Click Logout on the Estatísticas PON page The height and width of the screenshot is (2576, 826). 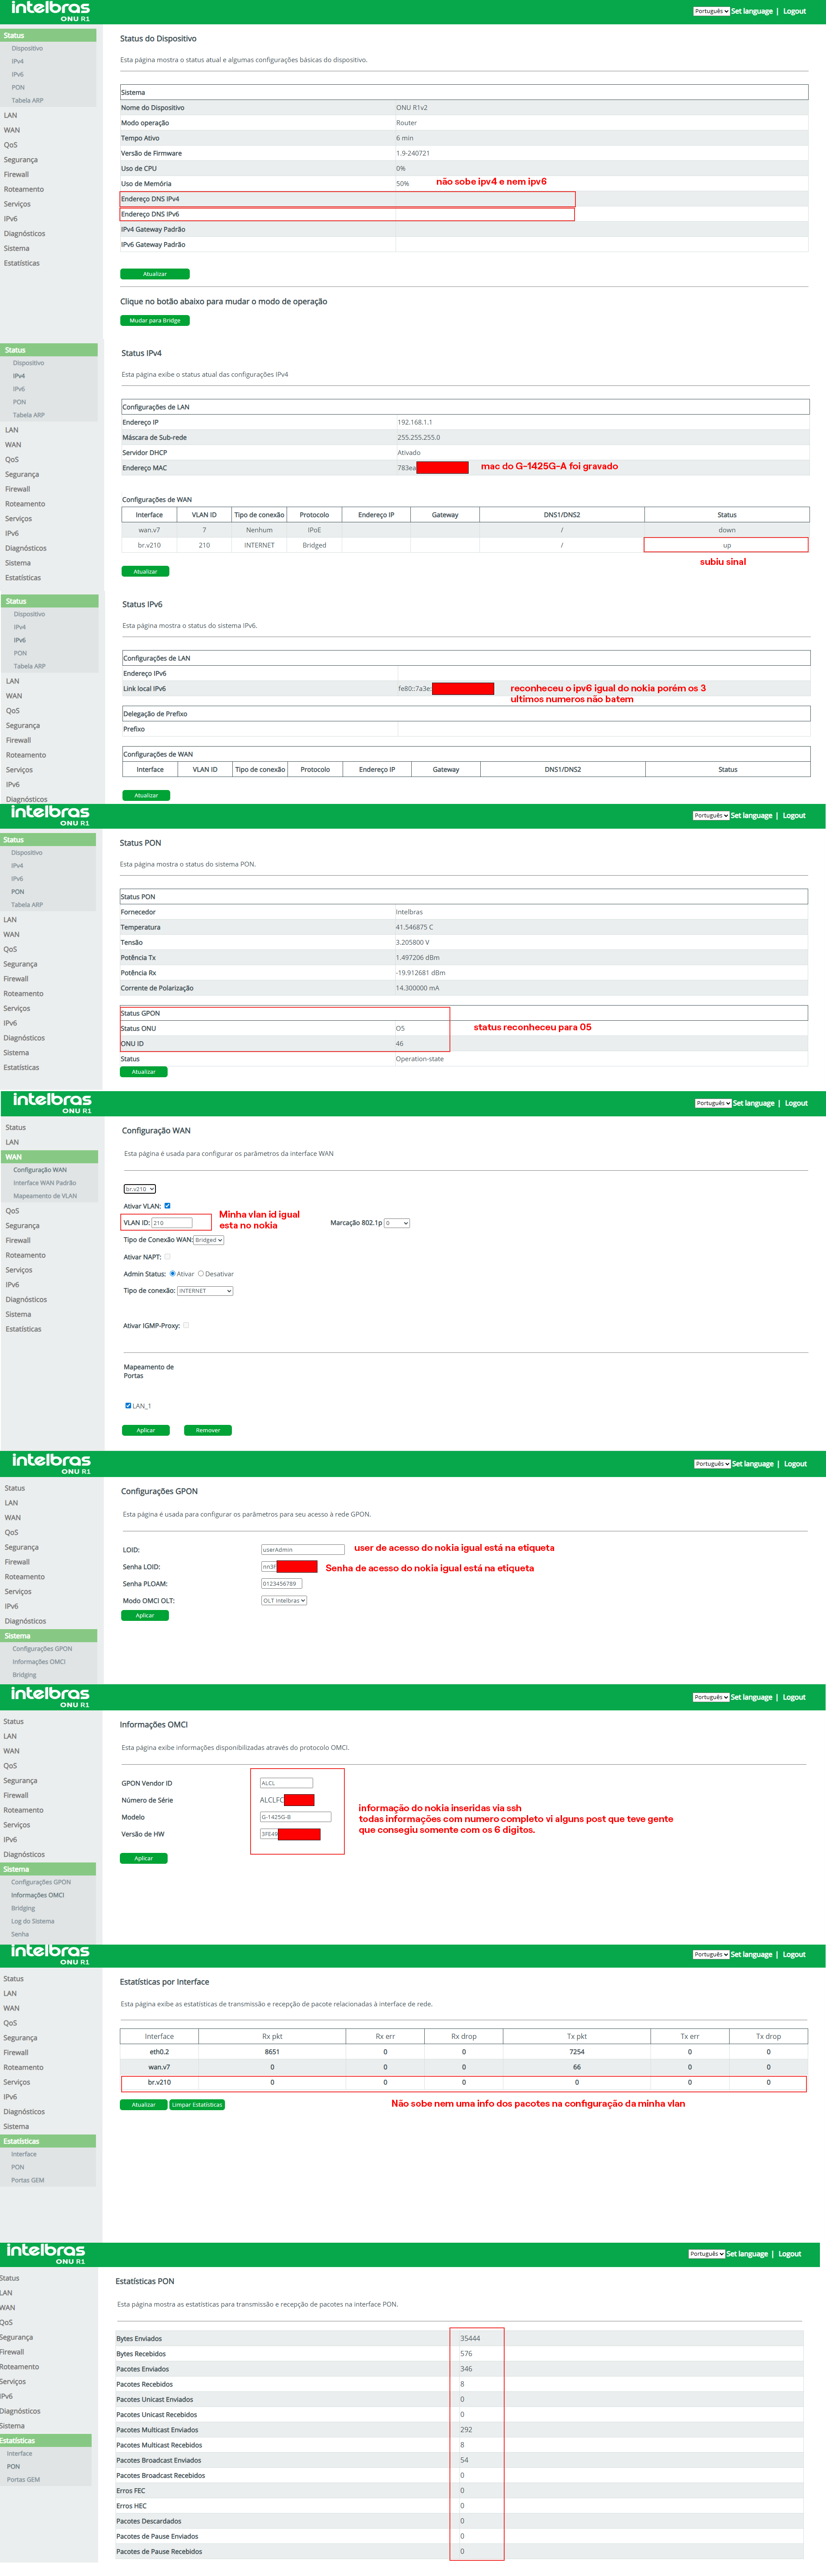790,2254
